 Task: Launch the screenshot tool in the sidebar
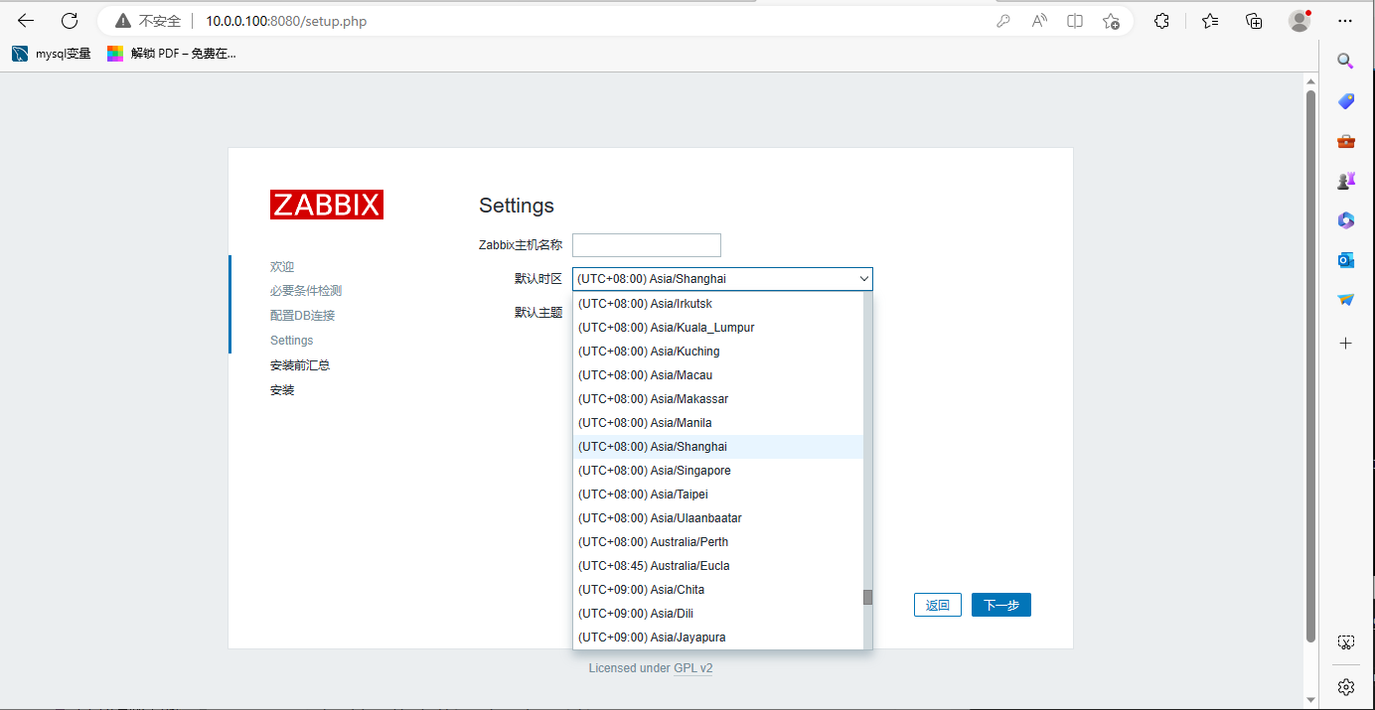pyautogui.click(x=1345, y=641)
